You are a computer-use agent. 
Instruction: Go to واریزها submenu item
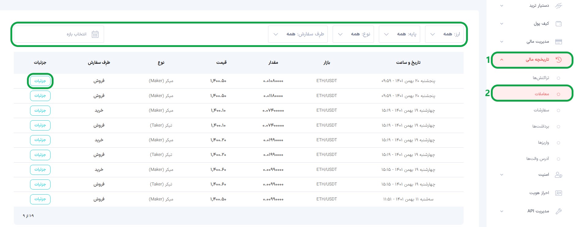543,142
